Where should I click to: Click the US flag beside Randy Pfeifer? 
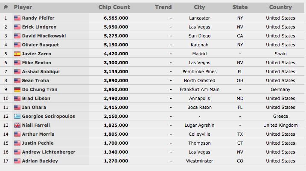[17, 18]
